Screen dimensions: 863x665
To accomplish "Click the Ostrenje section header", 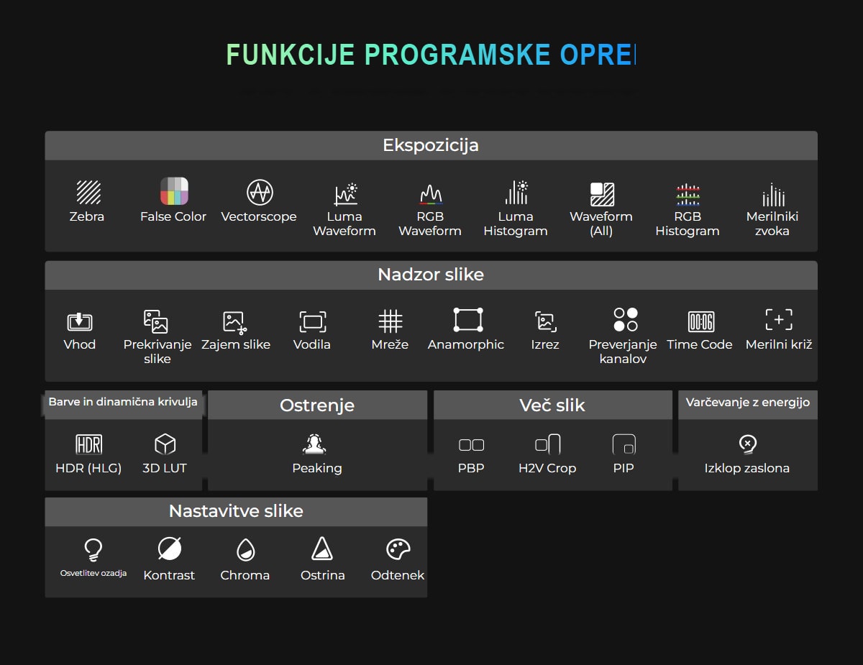I will point(317,405).
